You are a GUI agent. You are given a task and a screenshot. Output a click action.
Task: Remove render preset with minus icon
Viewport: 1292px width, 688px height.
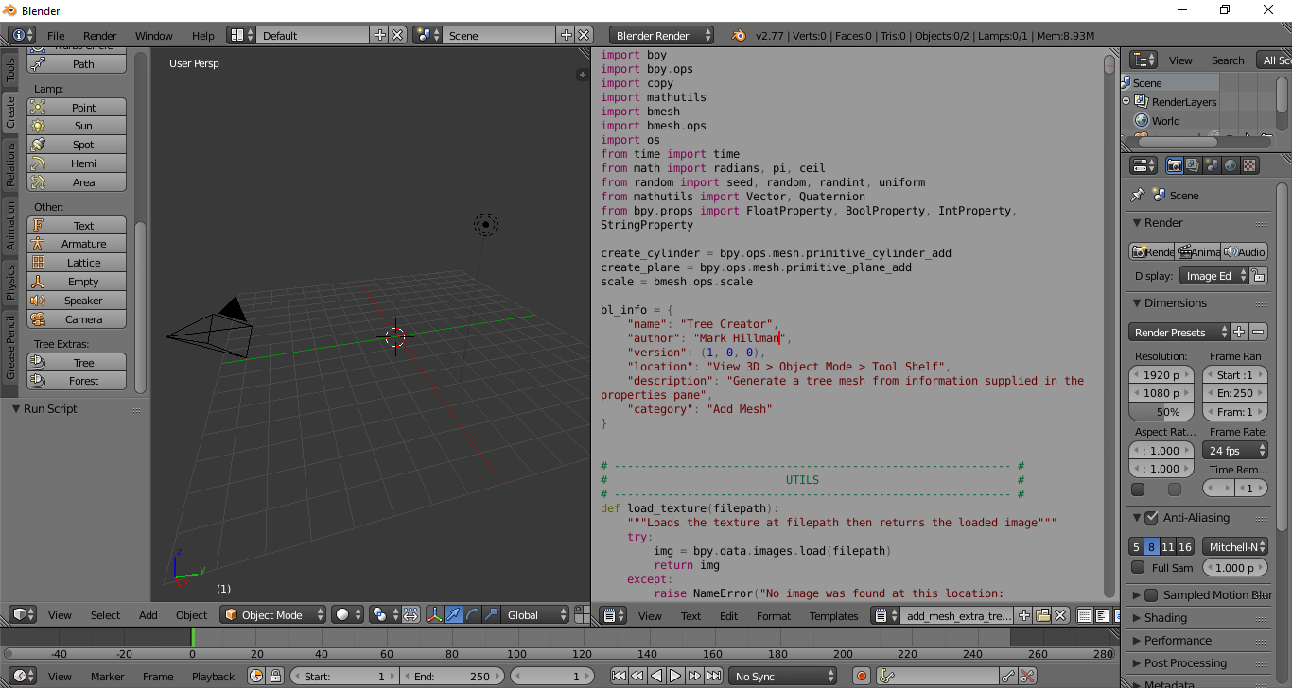(1258, 332)
